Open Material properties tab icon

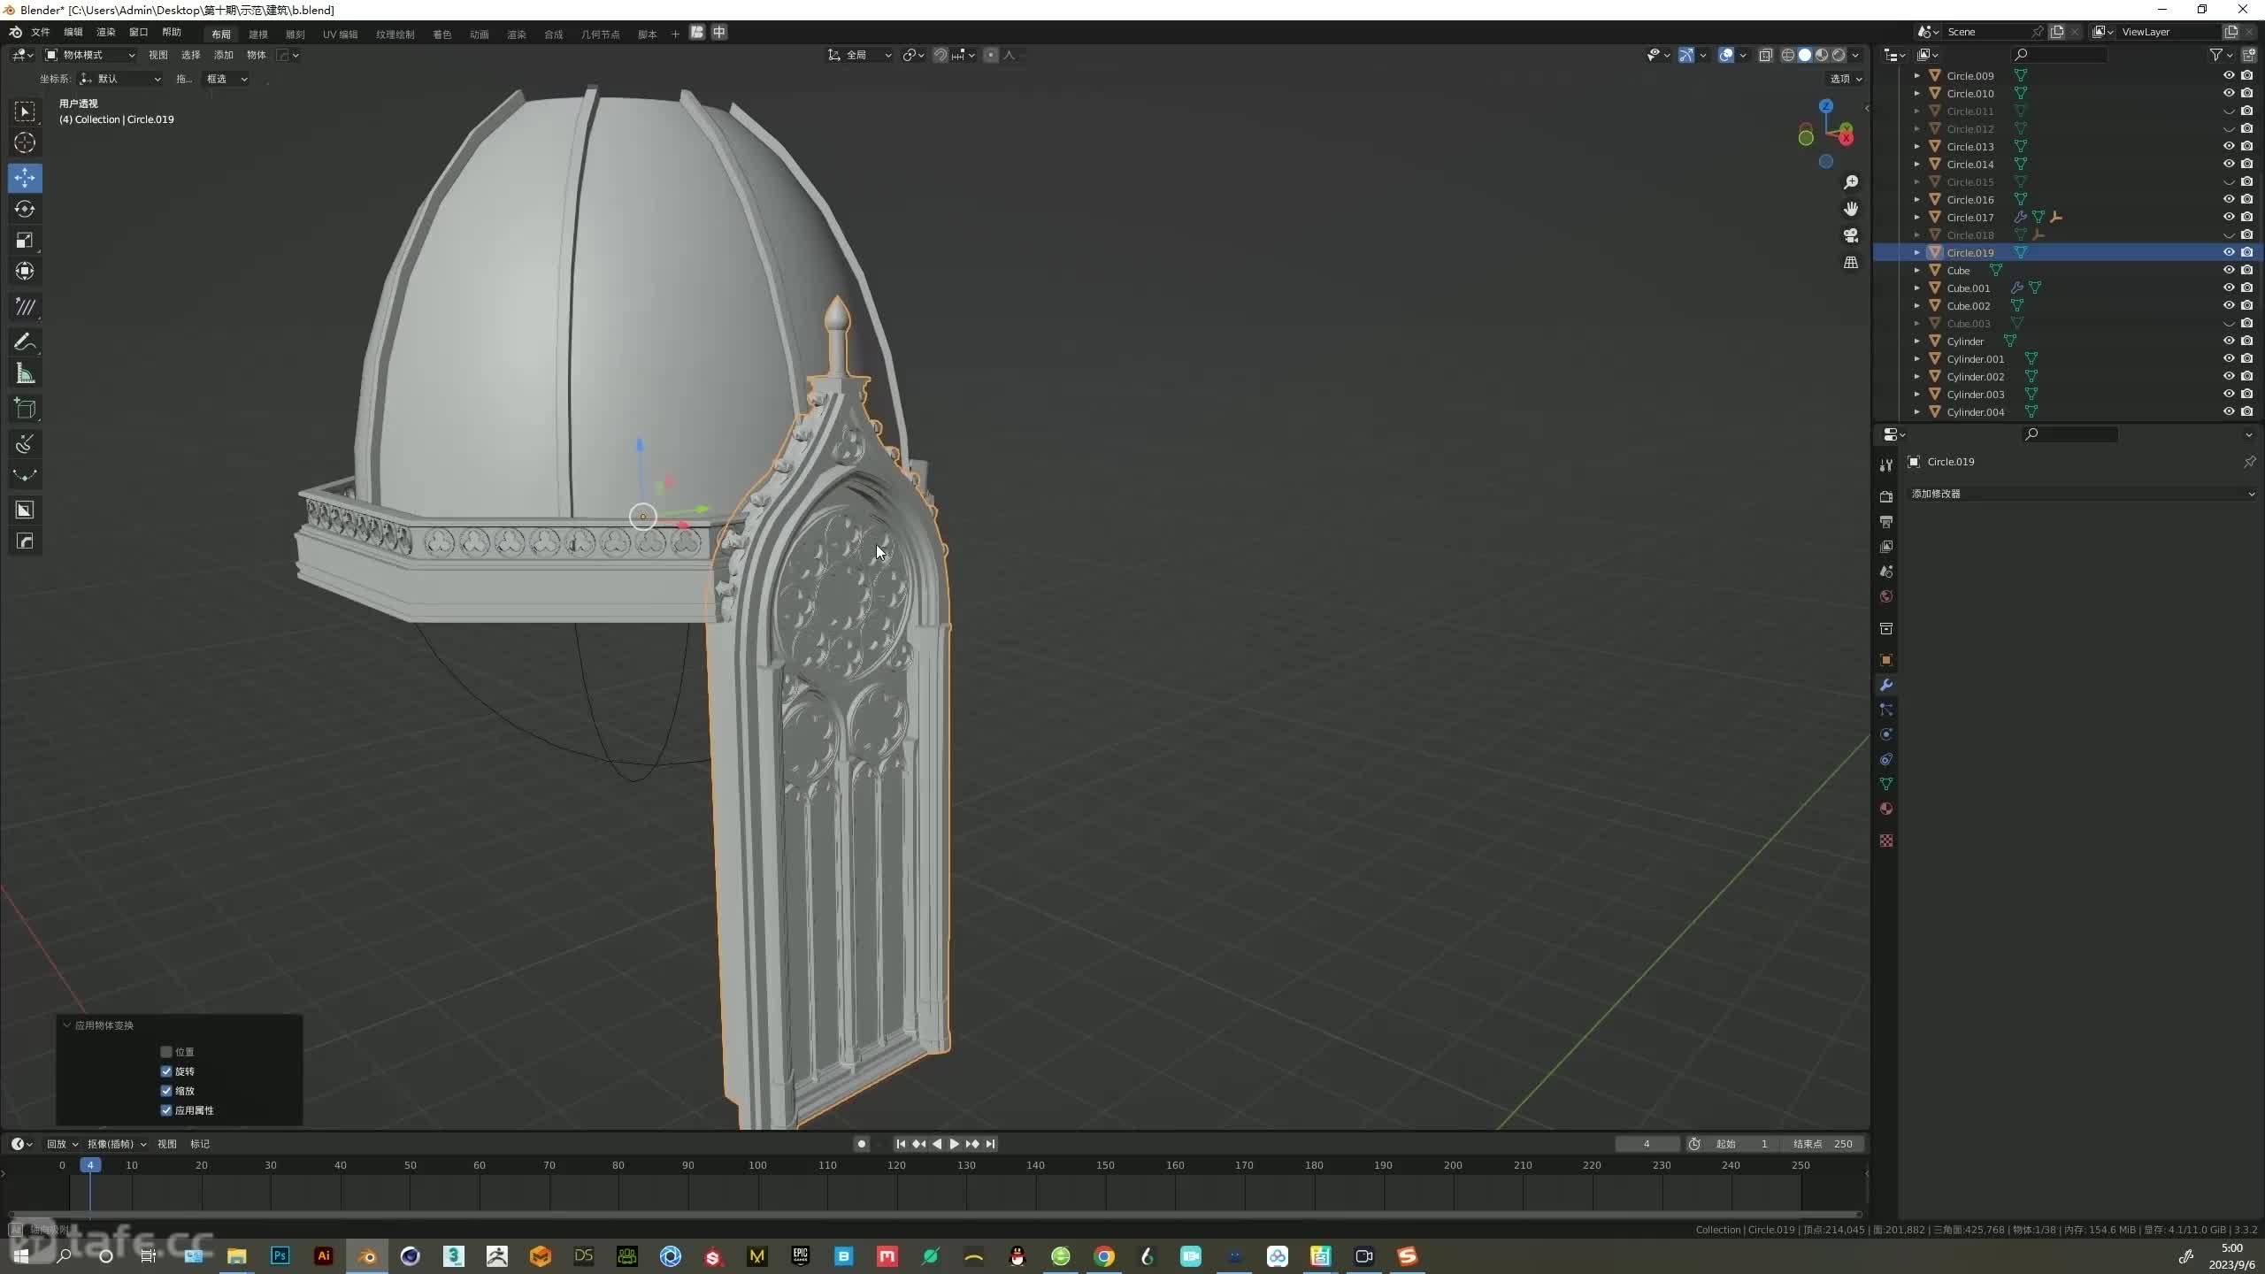pos(1885,809)
